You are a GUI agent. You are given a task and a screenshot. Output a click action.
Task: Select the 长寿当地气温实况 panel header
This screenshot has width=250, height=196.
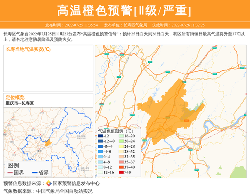[x=28, y=50]
